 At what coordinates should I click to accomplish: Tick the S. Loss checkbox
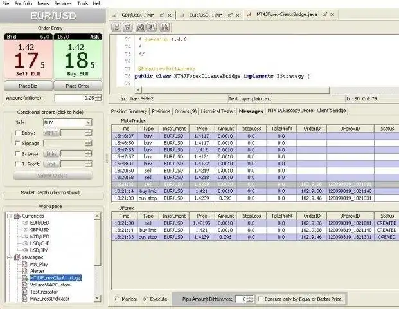tap(17, 153)
